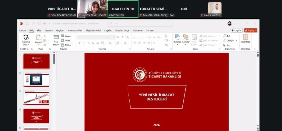Open the Değiştir replace dropdown arrow
This screenshot has height=131, width=282.
coord(236,40)
